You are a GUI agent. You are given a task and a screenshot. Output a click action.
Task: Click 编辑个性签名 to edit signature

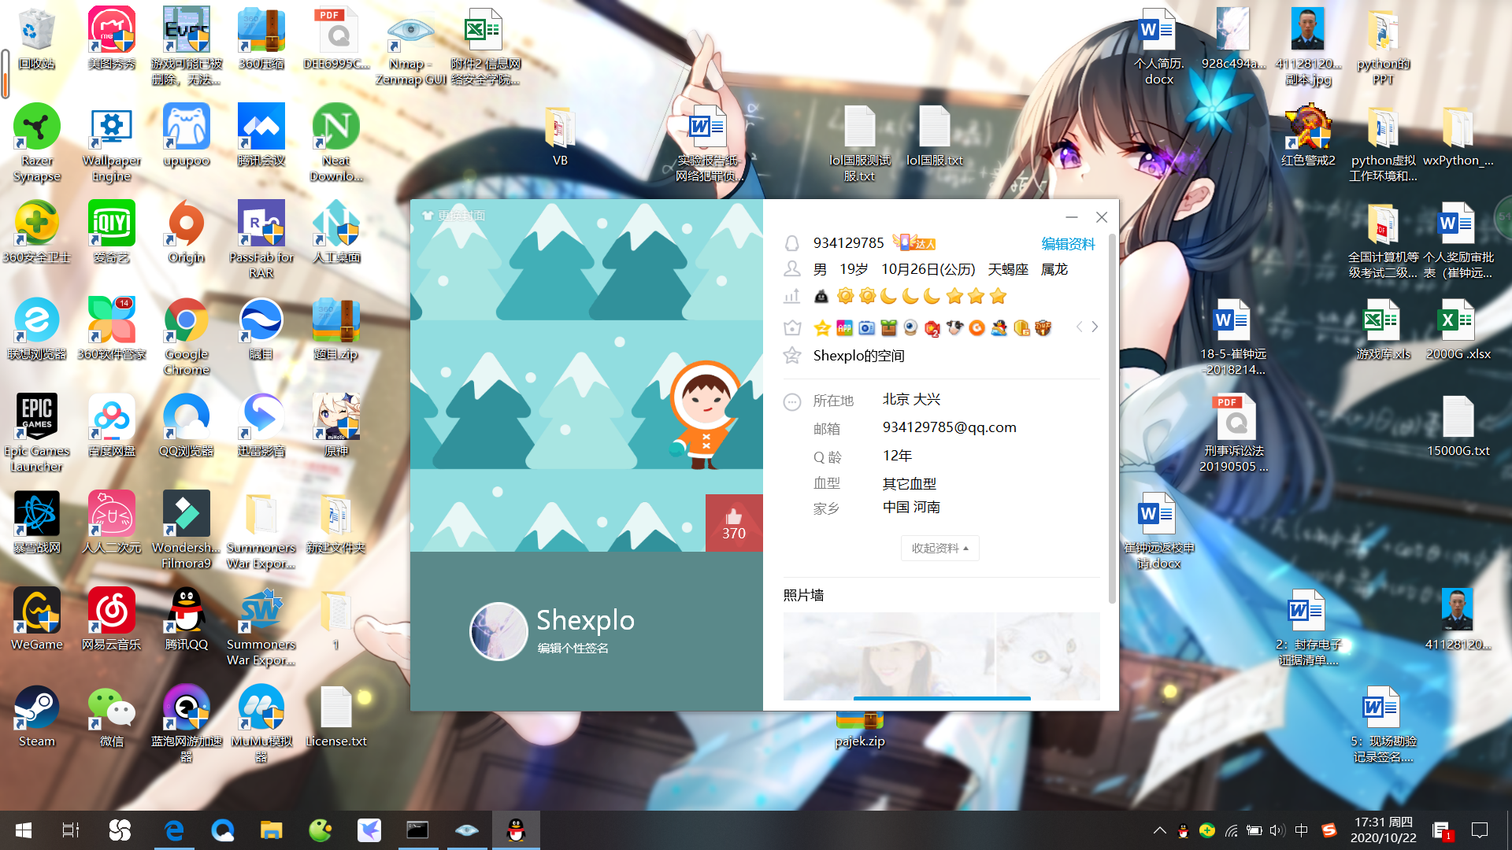click(573, 649)
